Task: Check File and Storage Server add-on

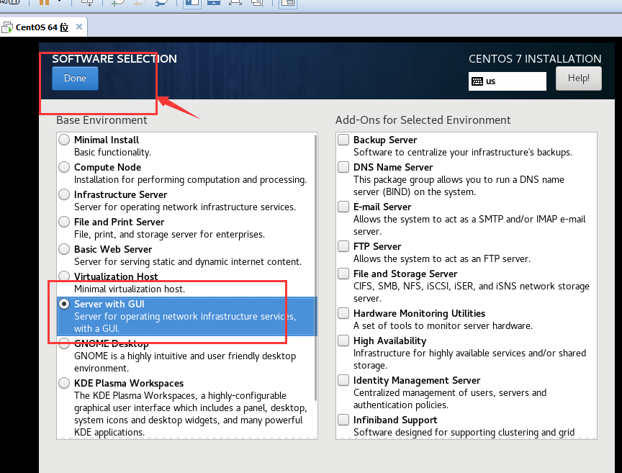Action: pos(343,274)
